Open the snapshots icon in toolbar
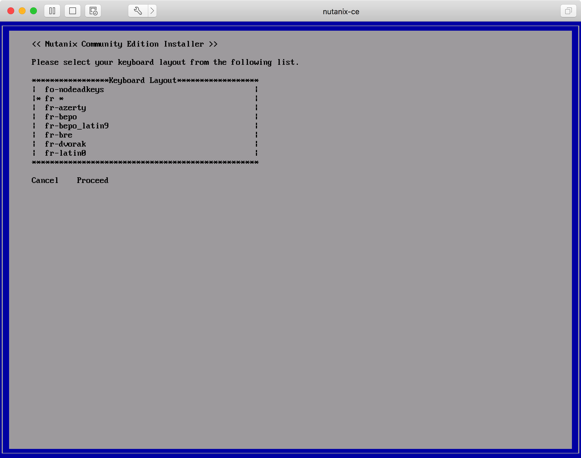The width and height of the screenshot is (581, 458). [93, 11]
